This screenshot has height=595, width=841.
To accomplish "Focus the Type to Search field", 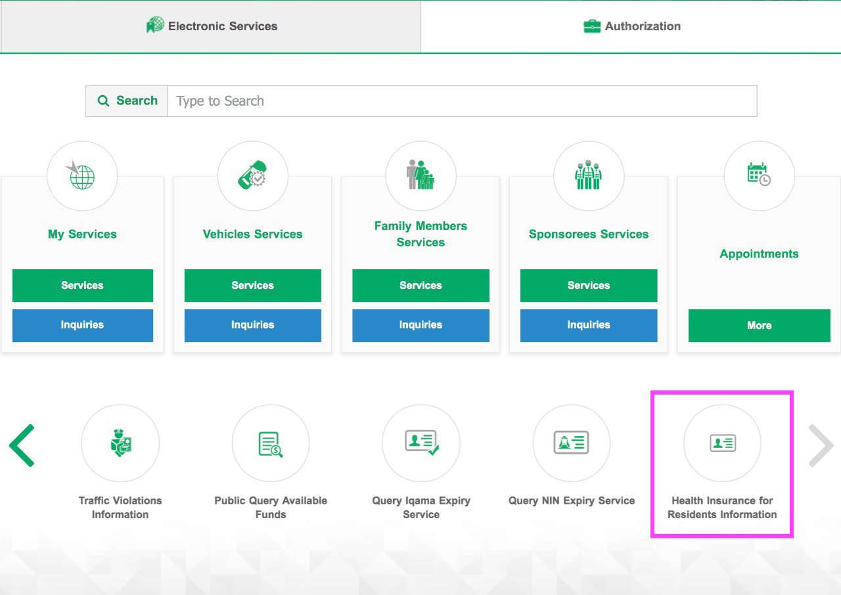I will click(462, 101).
